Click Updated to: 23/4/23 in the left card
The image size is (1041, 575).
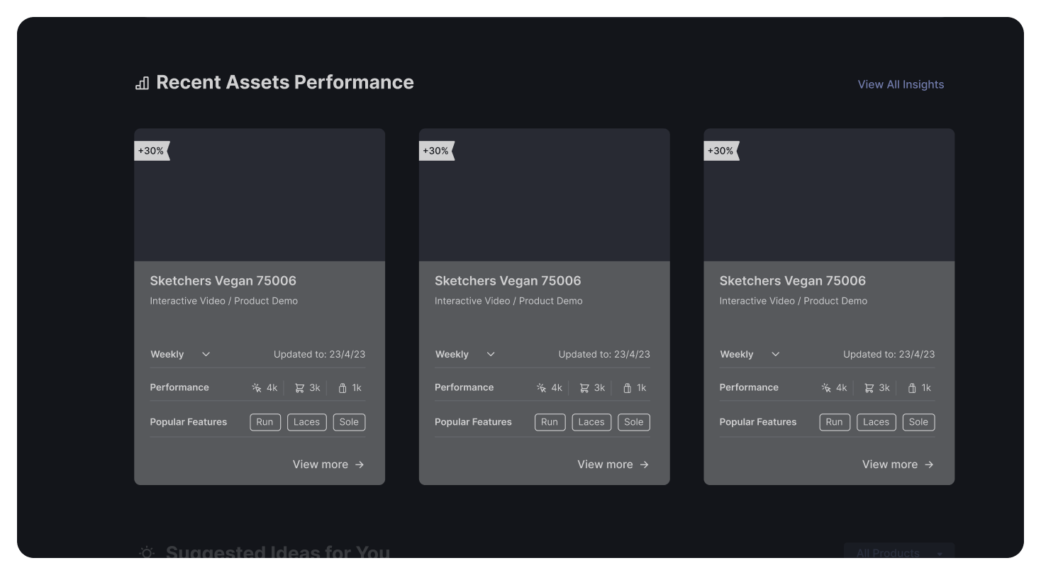(320, 354)
